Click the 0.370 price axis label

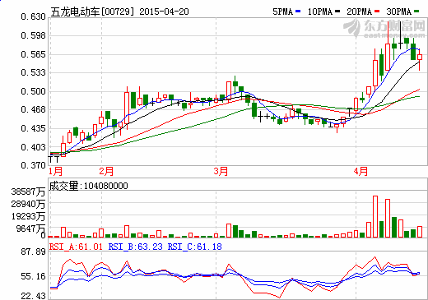(x=33, y=165)
